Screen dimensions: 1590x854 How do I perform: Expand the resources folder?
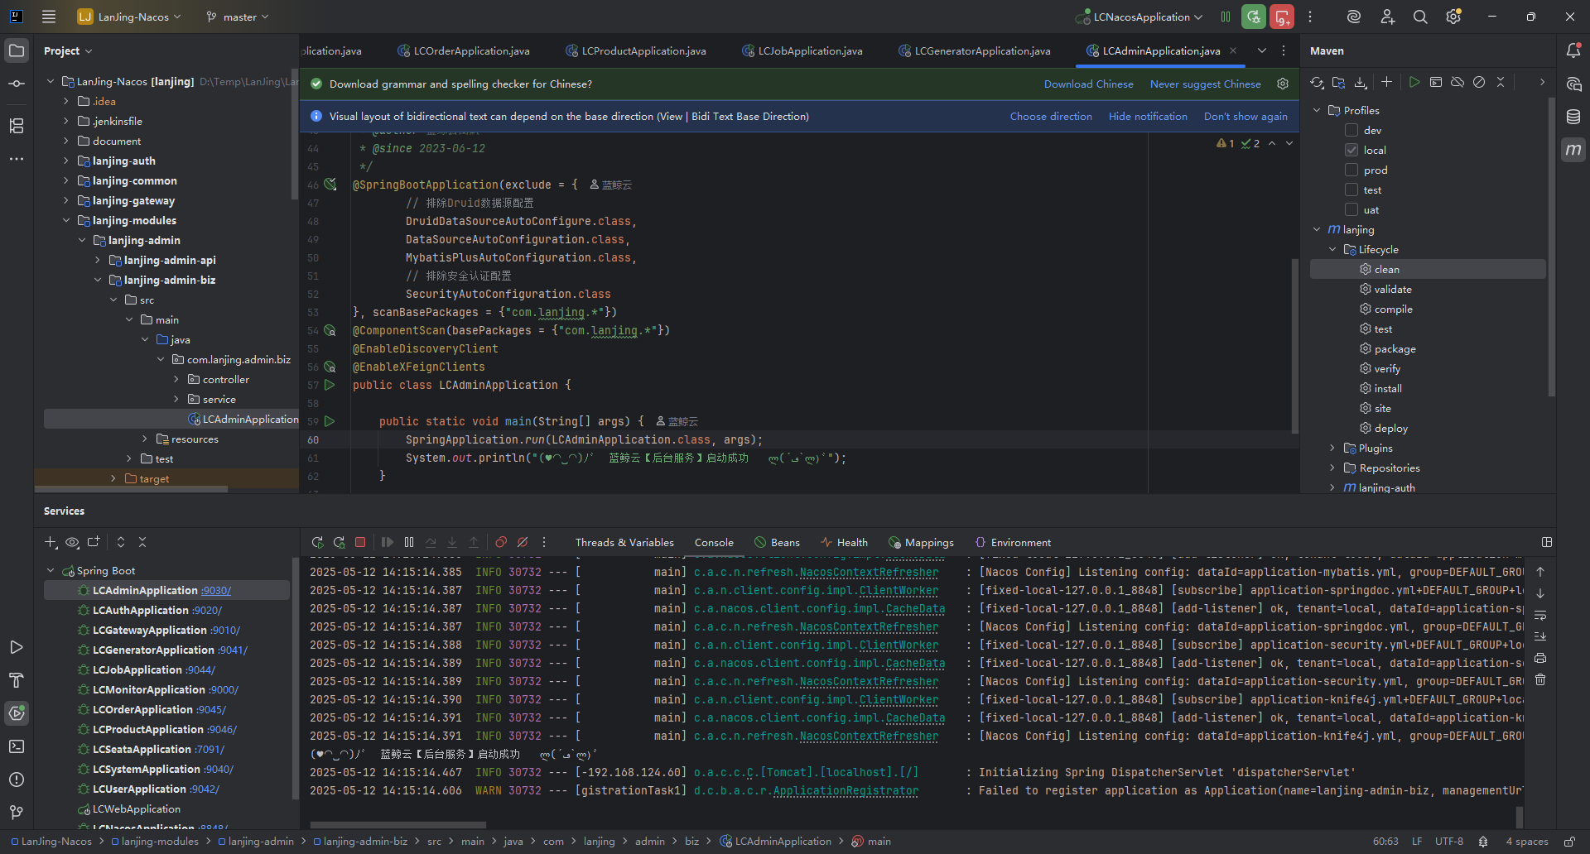pos(145,439)
